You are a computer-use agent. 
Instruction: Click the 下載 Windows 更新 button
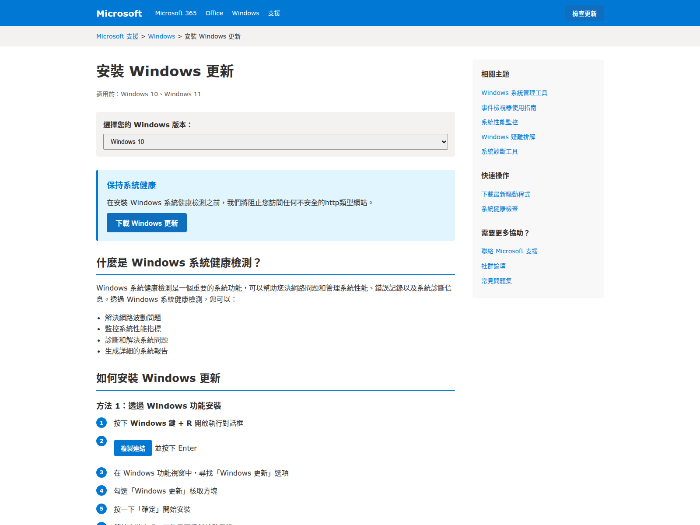(x=147, y=223)
